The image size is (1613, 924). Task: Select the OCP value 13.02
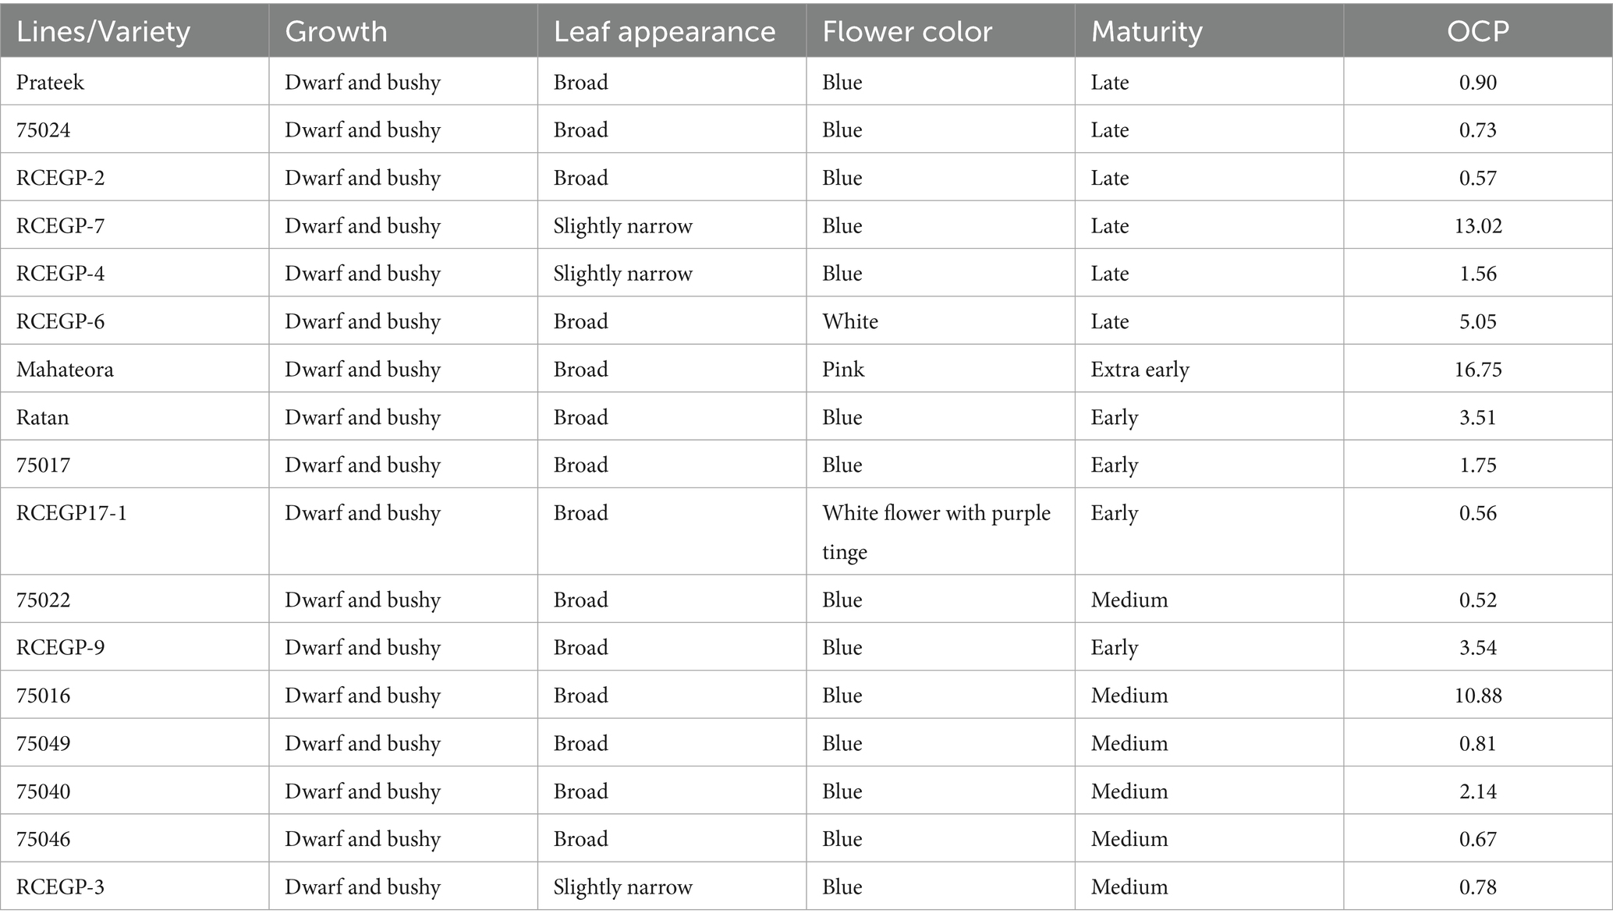point(1477,225)
